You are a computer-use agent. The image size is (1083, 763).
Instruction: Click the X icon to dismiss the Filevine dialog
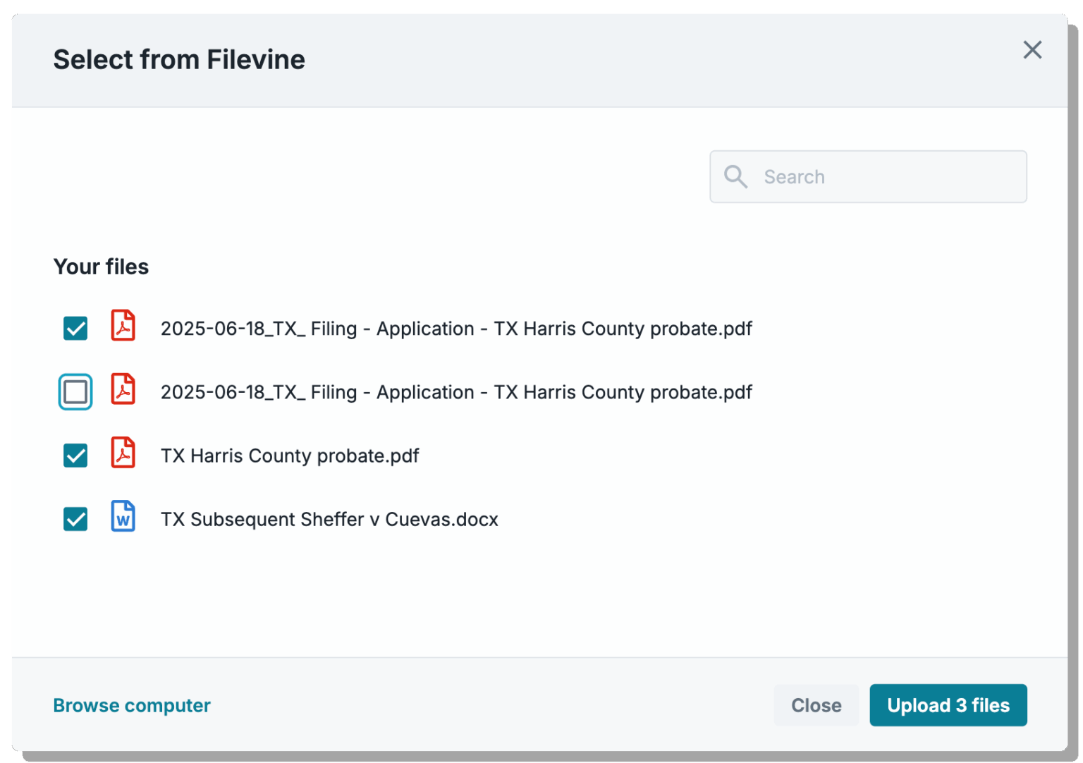(x=1032, y=50)
